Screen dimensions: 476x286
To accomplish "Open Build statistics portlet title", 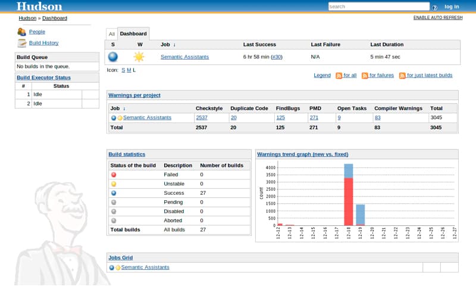I will 127,154.
